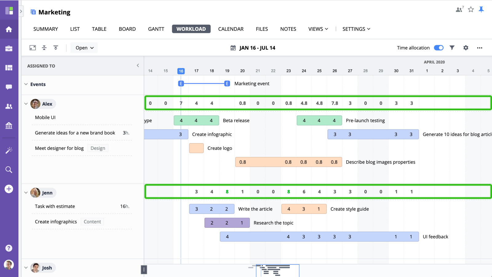Open the chat bubble icon in sidebar
The height and width of the screenshot is (277, 492).
(x=9, y=87)
